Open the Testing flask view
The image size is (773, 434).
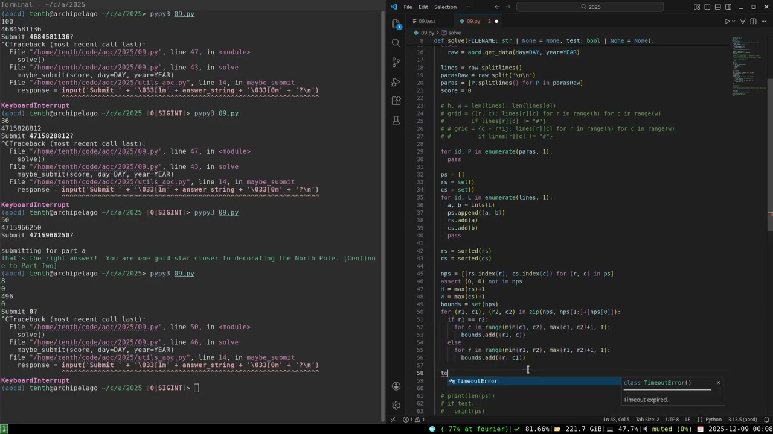click(x=396, y=120)
